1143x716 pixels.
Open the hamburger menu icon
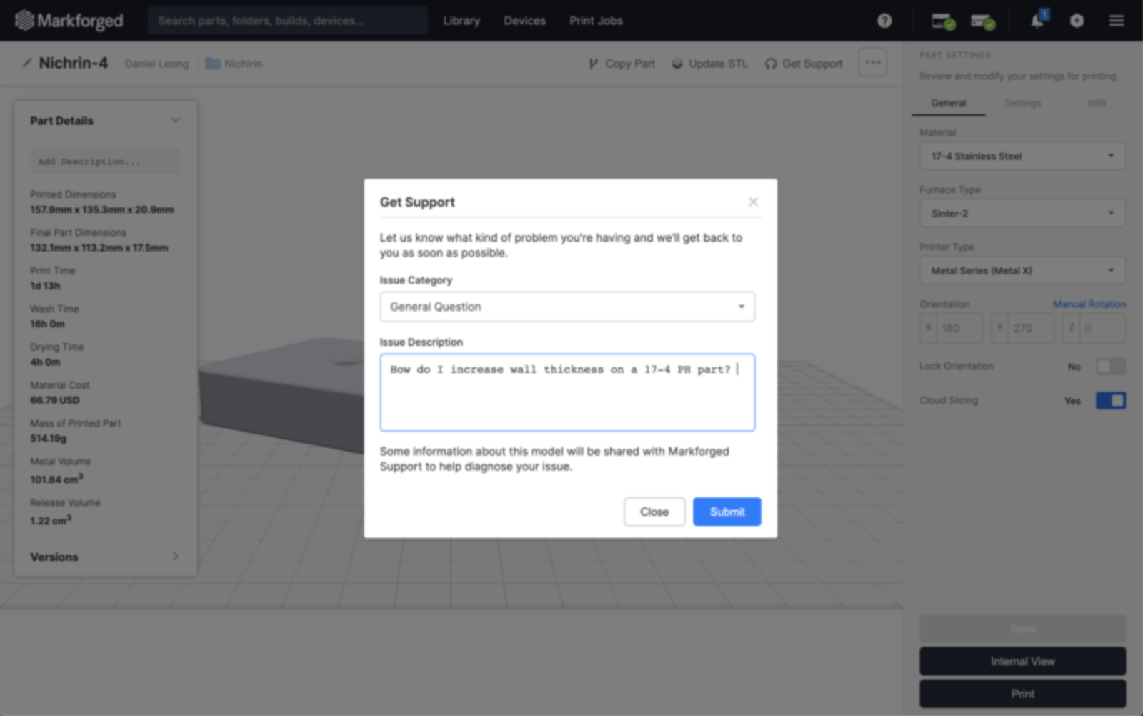[1115, 21]
